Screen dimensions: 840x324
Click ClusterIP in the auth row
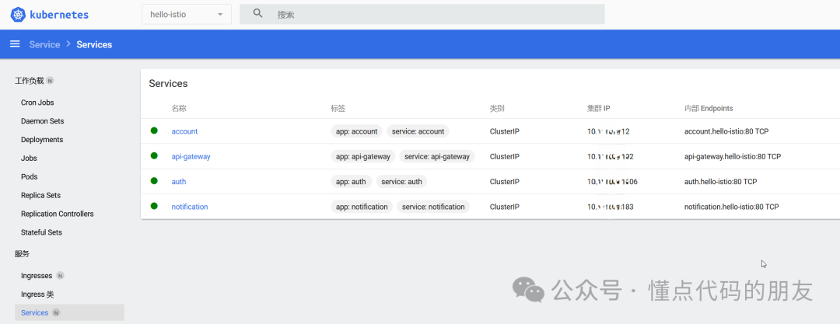click(x=505, y=182)
